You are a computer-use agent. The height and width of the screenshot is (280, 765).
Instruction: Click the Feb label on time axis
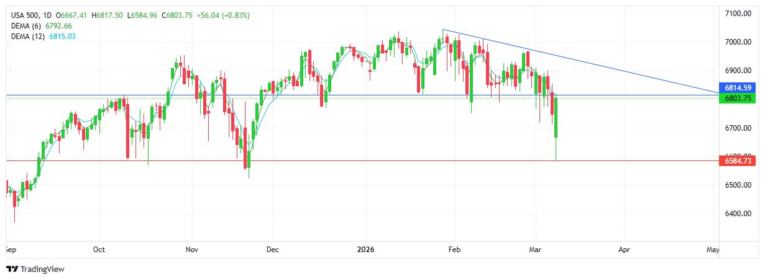click(x=455, y=250)
